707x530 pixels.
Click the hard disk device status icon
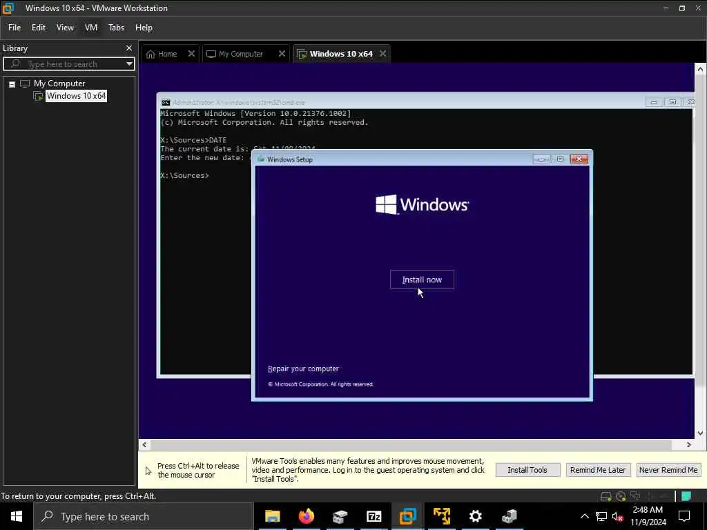pyautogui.click(x=606, y=496)
